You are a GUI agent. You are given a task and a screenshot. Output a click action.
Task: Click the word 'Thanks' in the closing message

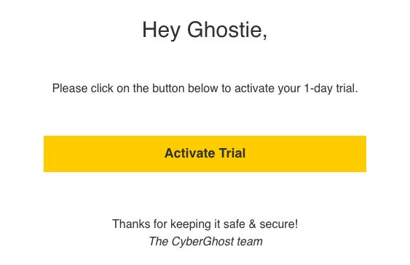pyautogui.click(x=131, y=224)
